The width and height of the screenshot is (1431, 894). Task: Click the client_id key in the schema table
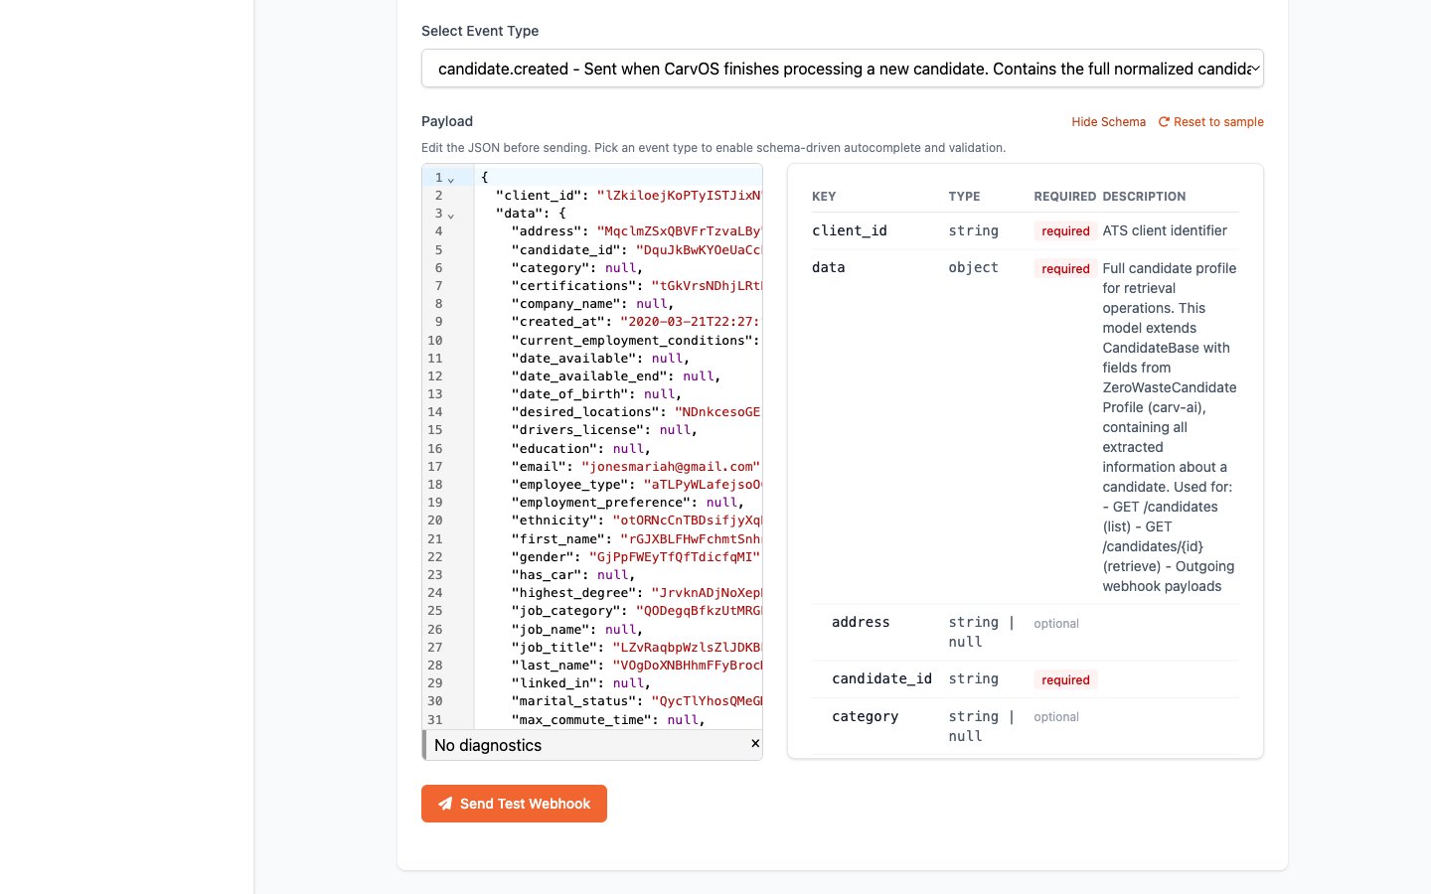[x=850, y=230]
